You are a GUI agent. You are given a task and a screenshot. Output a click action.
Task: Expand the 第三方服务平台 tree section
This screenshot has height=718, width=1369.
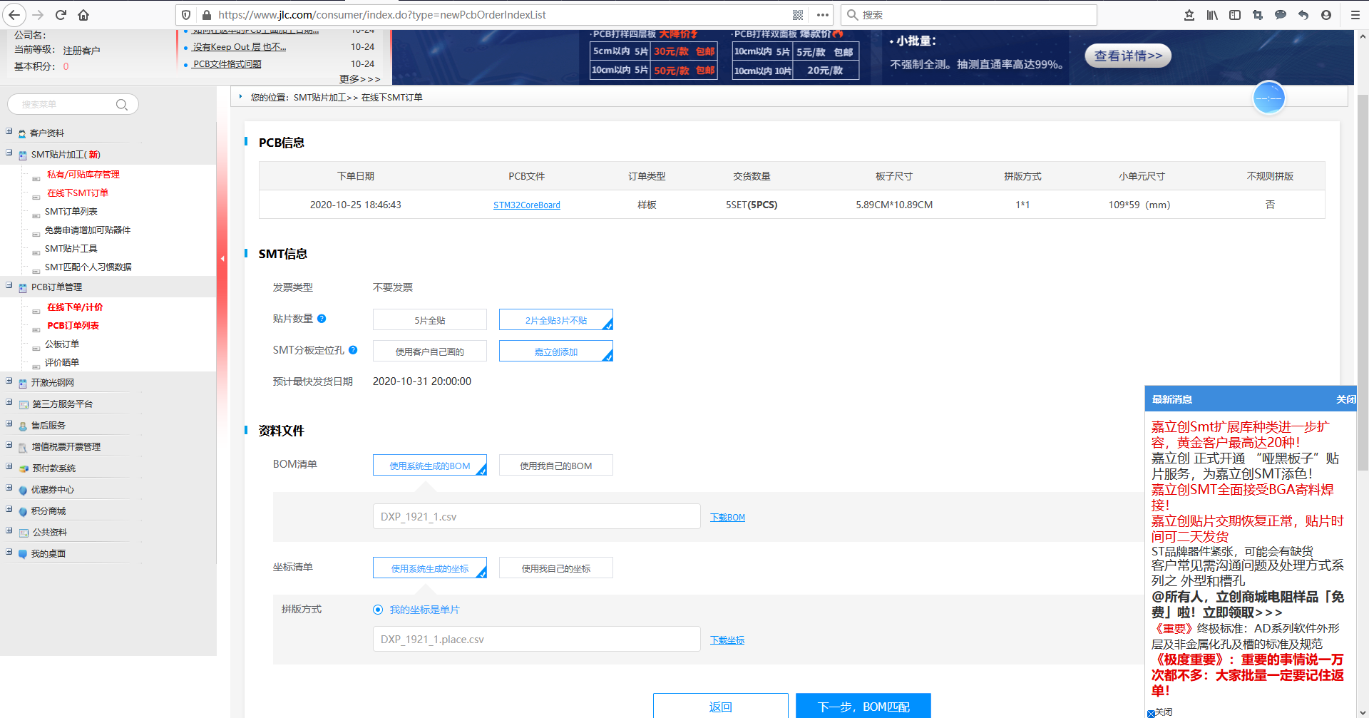click(9, 404)
